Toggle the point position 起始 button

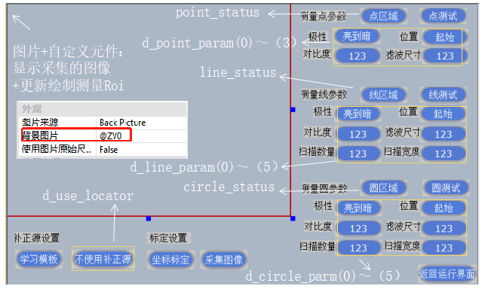coord(444,37)
